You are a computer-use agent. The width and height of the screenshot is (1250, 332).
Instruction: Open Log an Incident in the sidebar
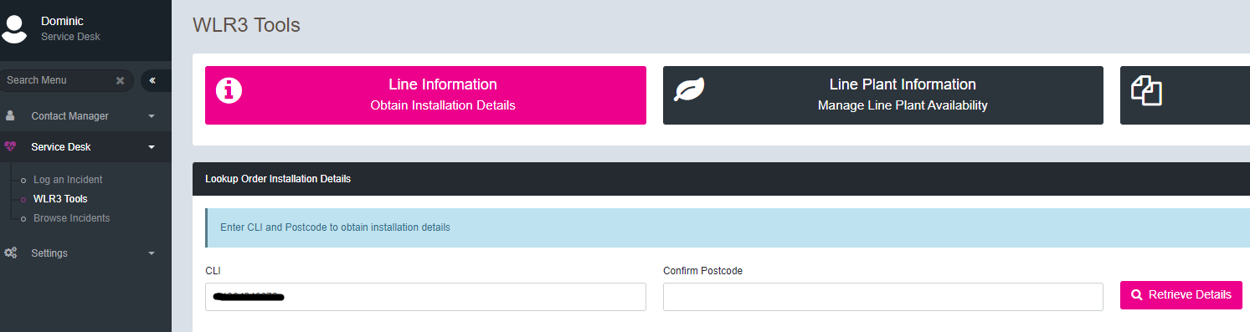tap(68, 180)
